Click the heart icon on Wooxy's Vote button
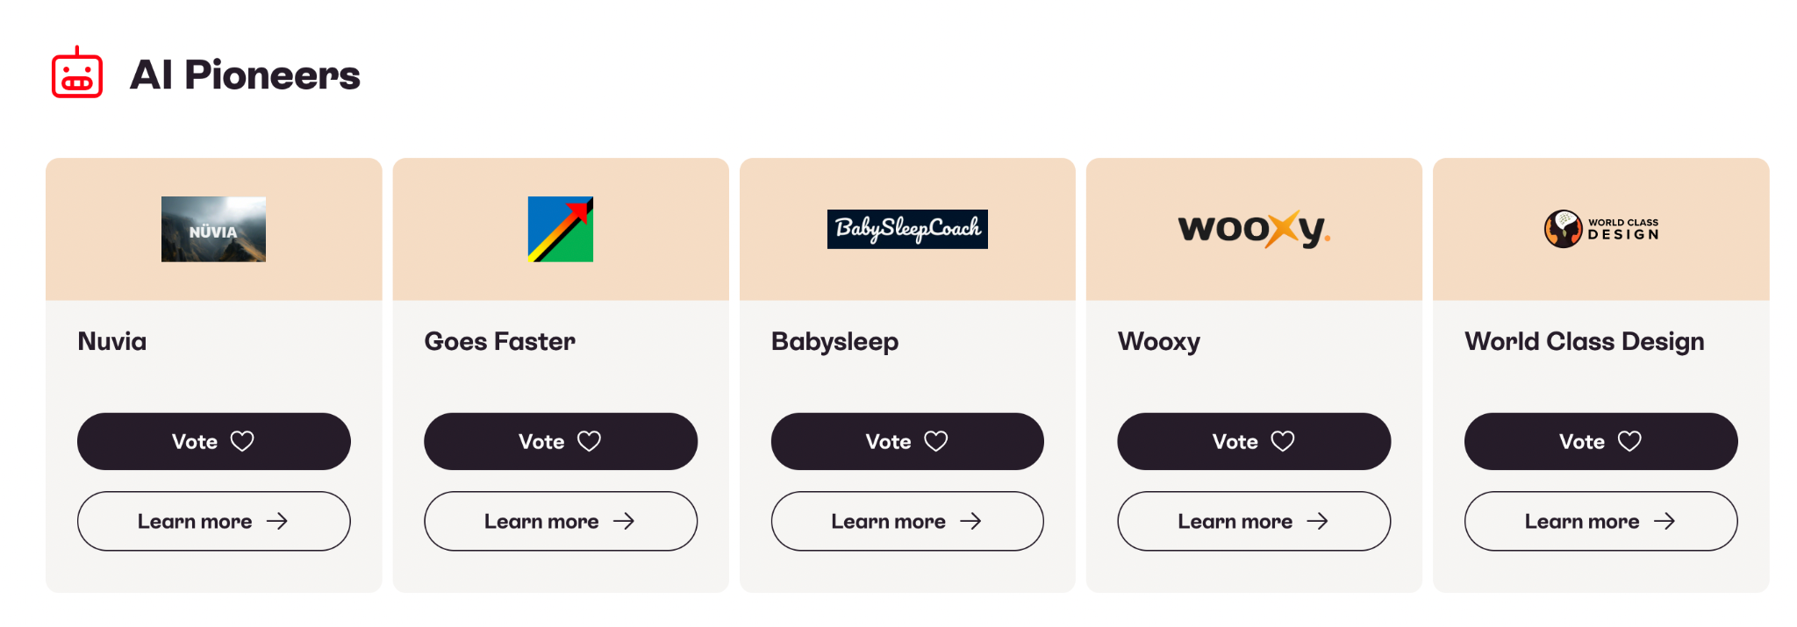Screen dimensions: 1797x627 point(1283,441)
